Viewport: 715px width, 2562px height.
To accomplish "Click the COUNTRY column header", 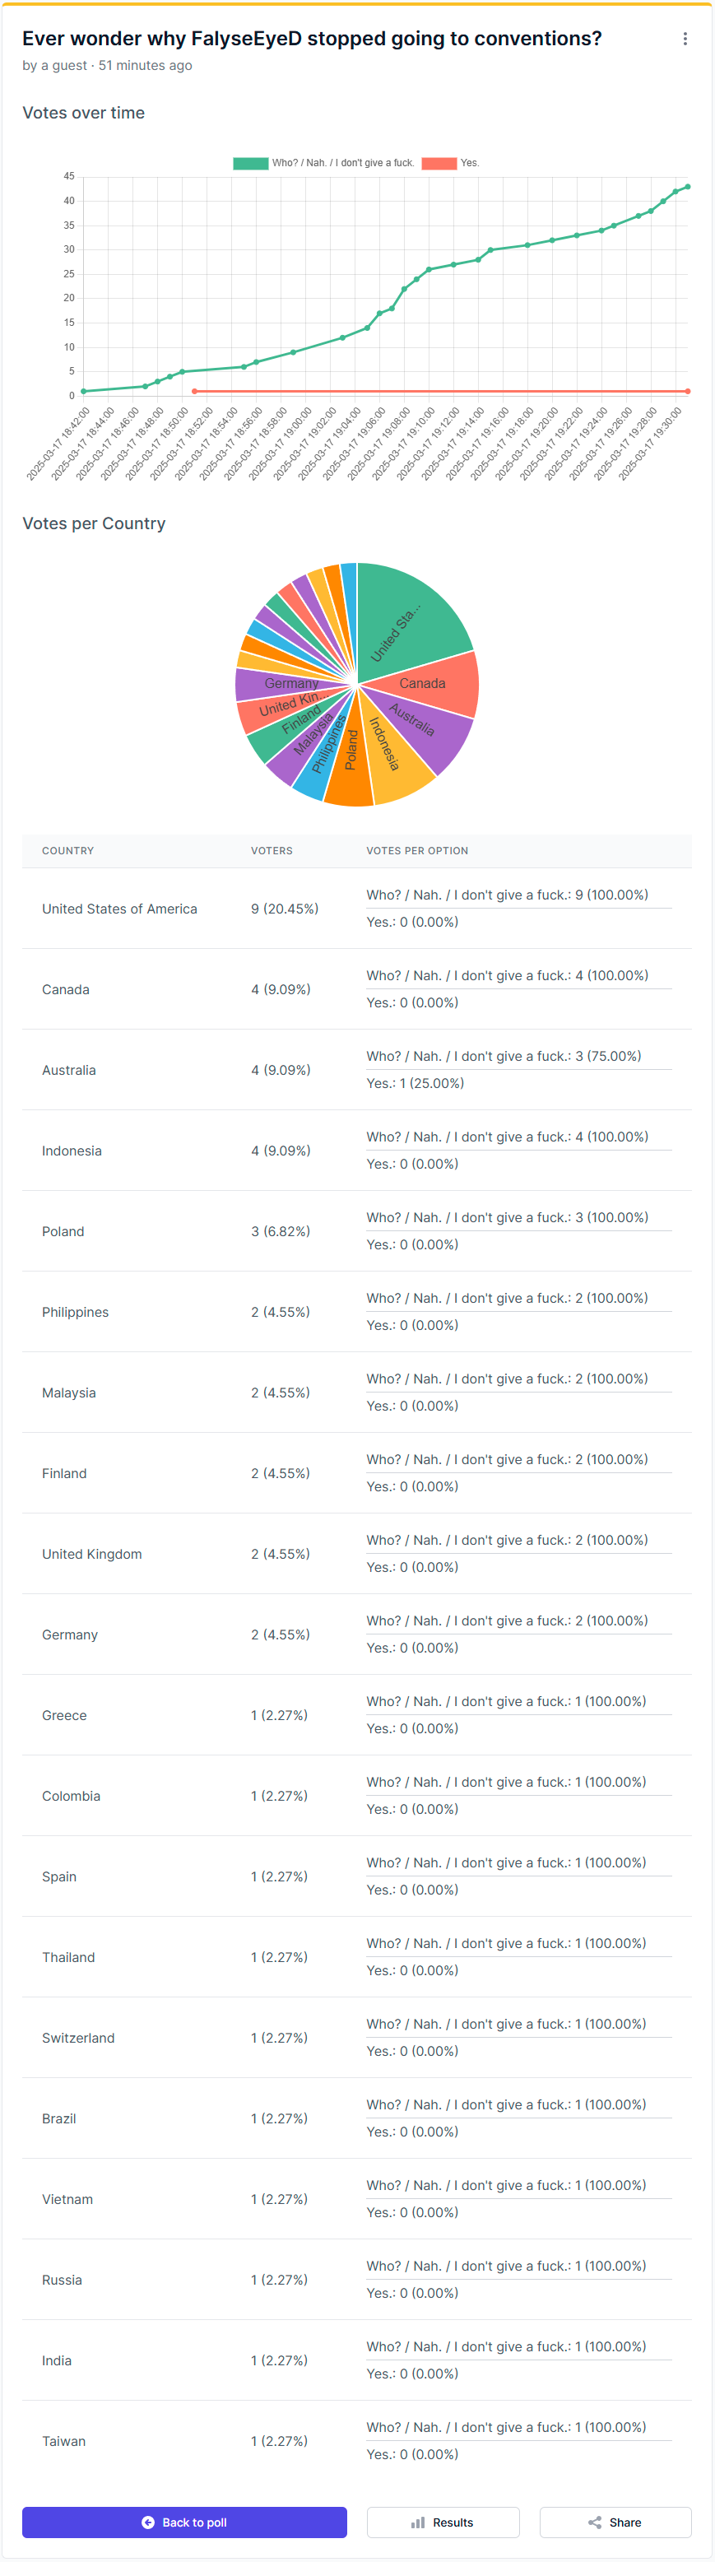I will coord(67,850).
